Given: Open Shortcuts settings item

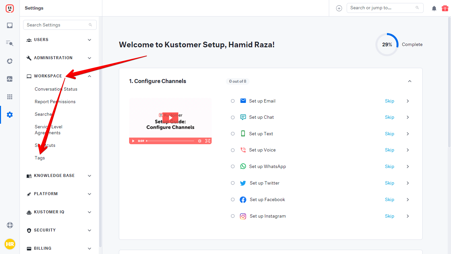Looking at the screenshot, I should 45,145.
